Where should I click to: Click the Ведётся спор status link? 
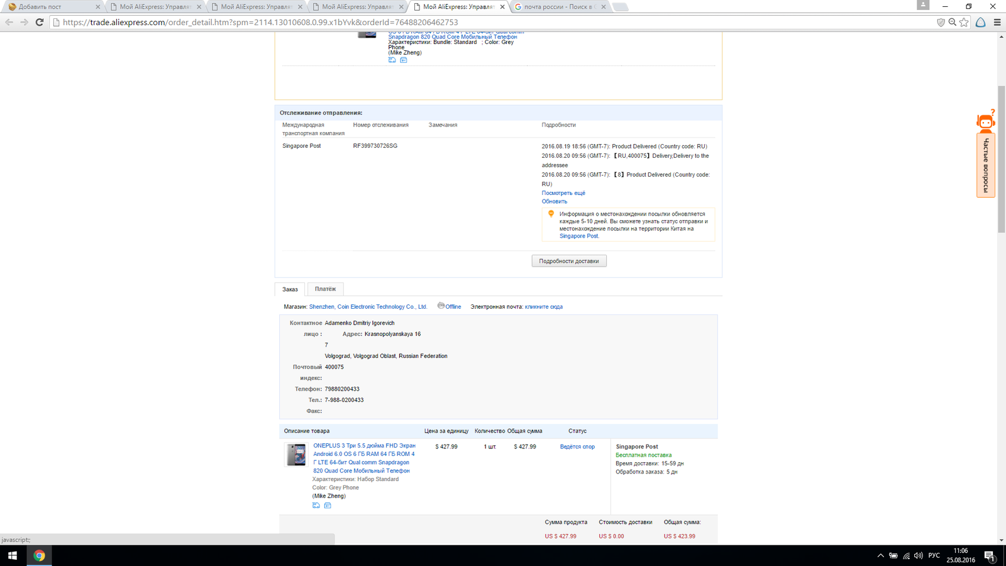(x=577, y=447)
